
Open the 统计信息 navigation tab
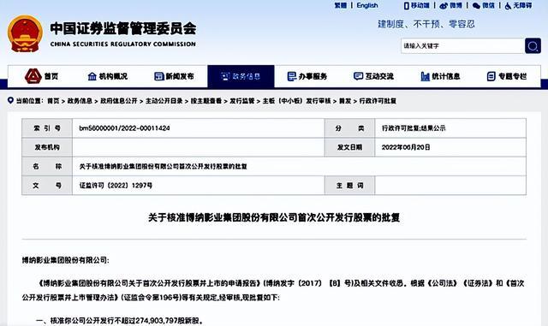point(440,76)
